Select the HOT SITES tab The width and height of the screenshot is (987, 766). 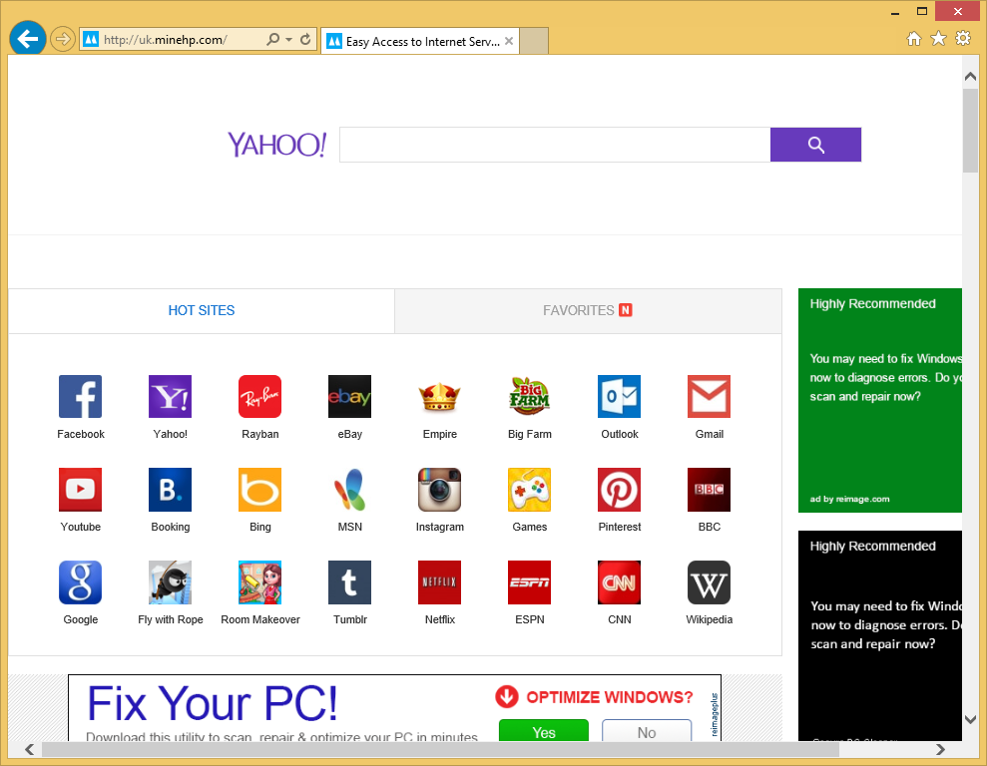(x=202, y=310)
